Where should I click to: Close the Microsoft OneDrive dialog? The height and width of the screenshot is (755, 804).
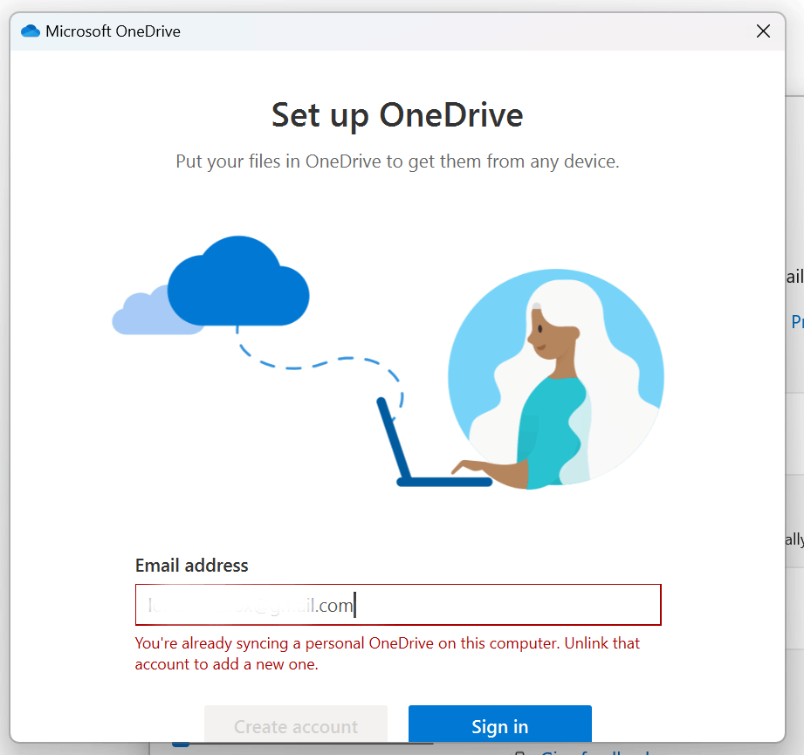click(x=763, y=31)
